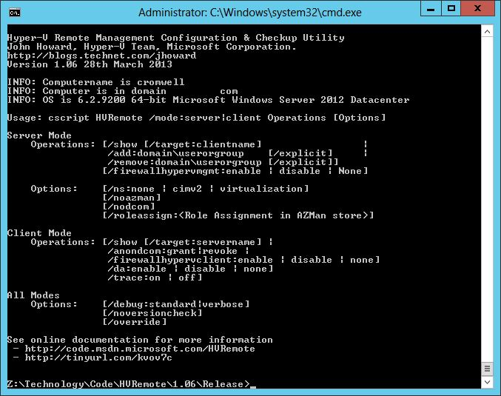Click the '[/show [/target:servername]' text

pos(182,242)
